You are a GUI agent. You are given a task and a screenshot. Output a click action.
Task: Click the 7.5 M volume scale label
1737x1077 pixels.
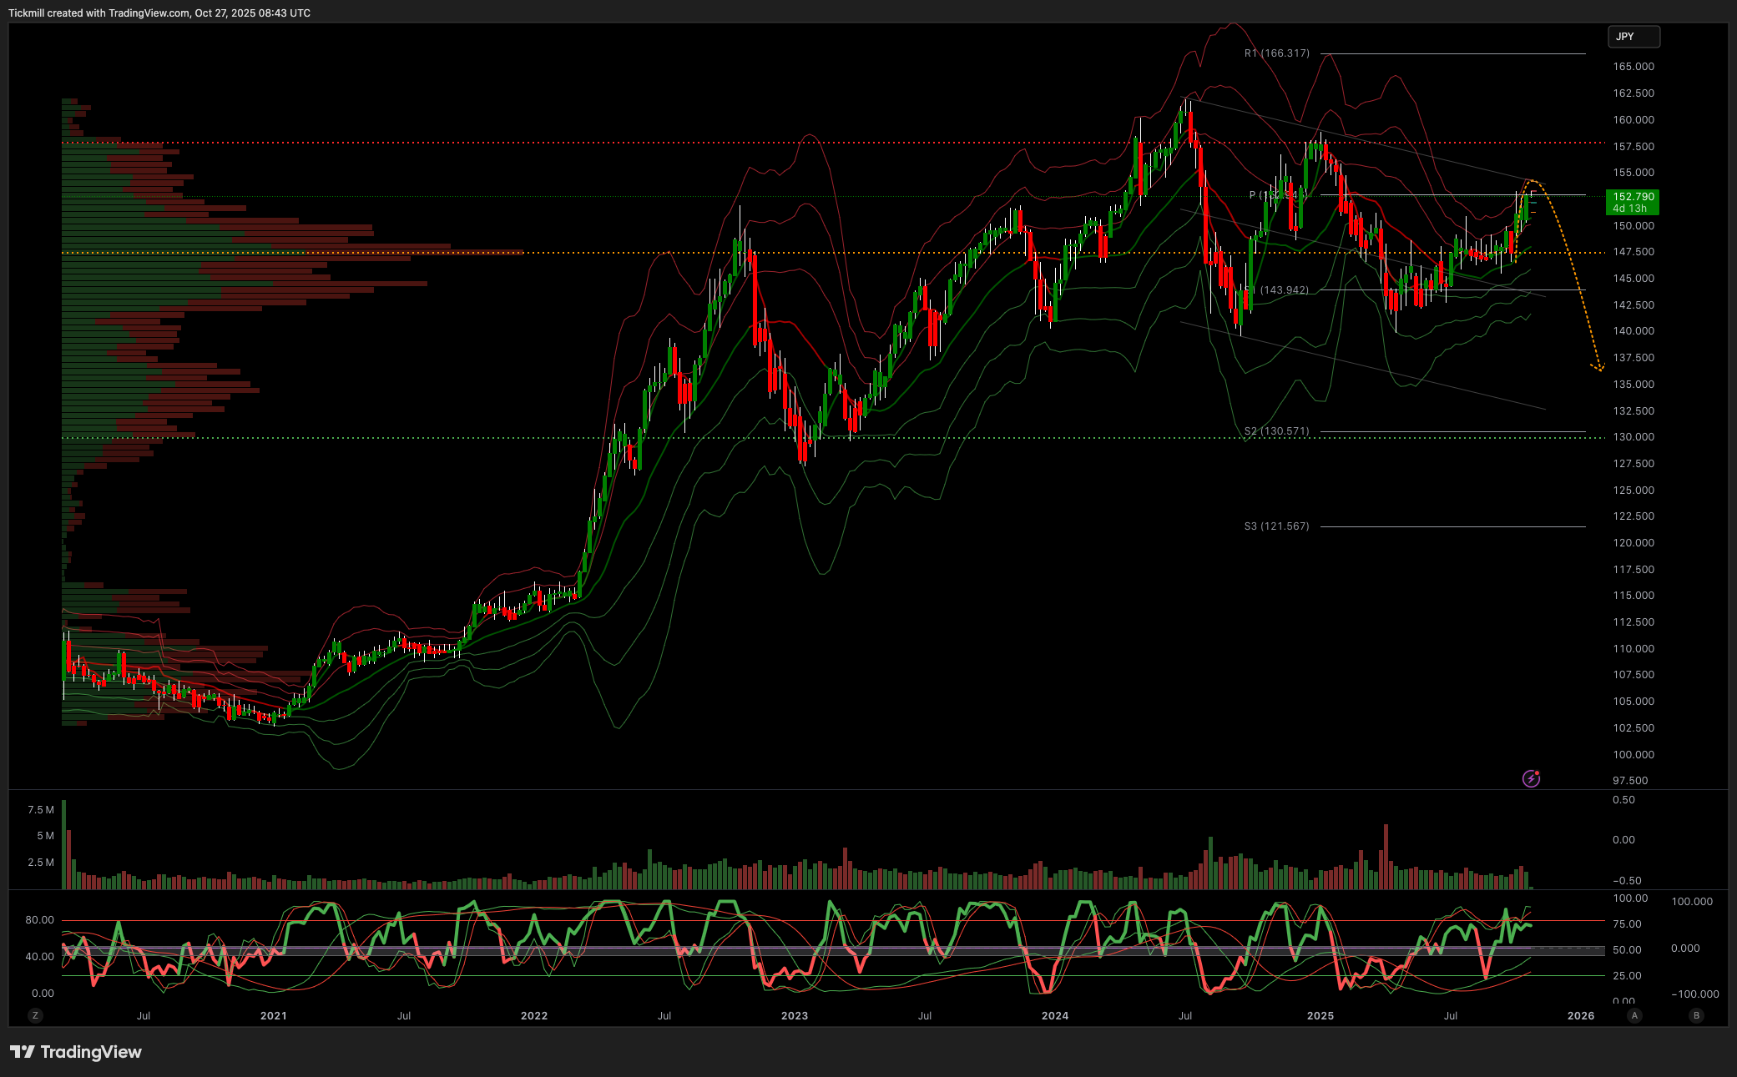(40, 810)
